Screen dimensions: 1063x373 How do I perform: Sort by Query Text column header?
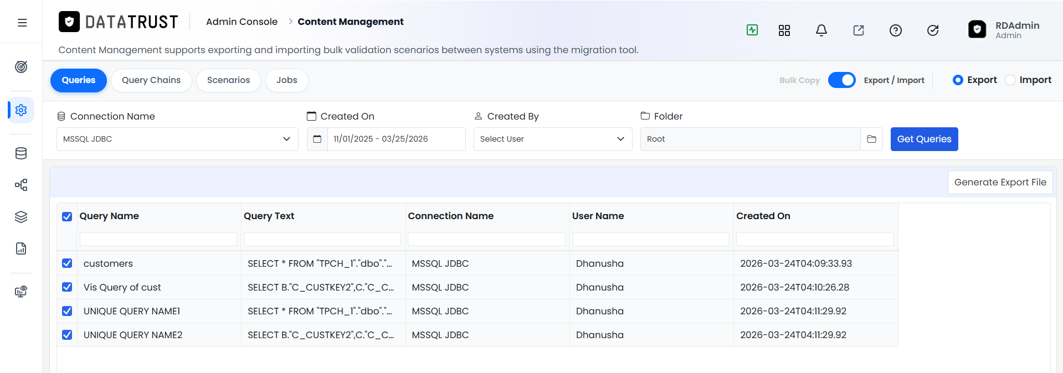[269, 216]
